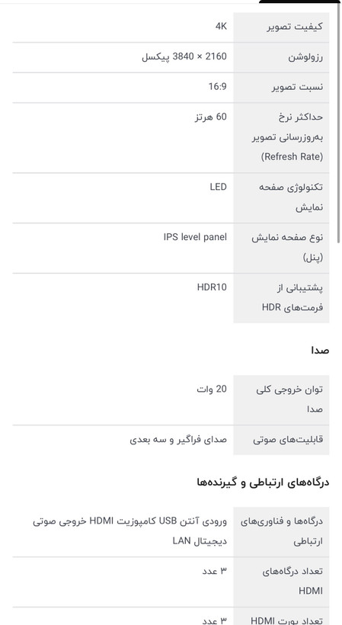Select the 20 وات output value

(x=212, y=389)
